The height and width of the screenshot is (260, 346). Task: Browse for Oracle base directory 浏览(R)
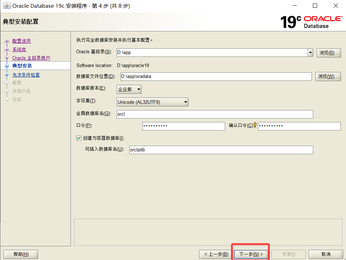click(x=329, y=53)
